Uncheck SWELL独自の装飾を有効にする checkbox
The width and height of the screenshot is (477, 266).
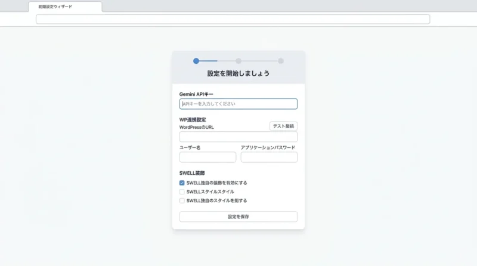pyautogui.click(x=182, y=183)
